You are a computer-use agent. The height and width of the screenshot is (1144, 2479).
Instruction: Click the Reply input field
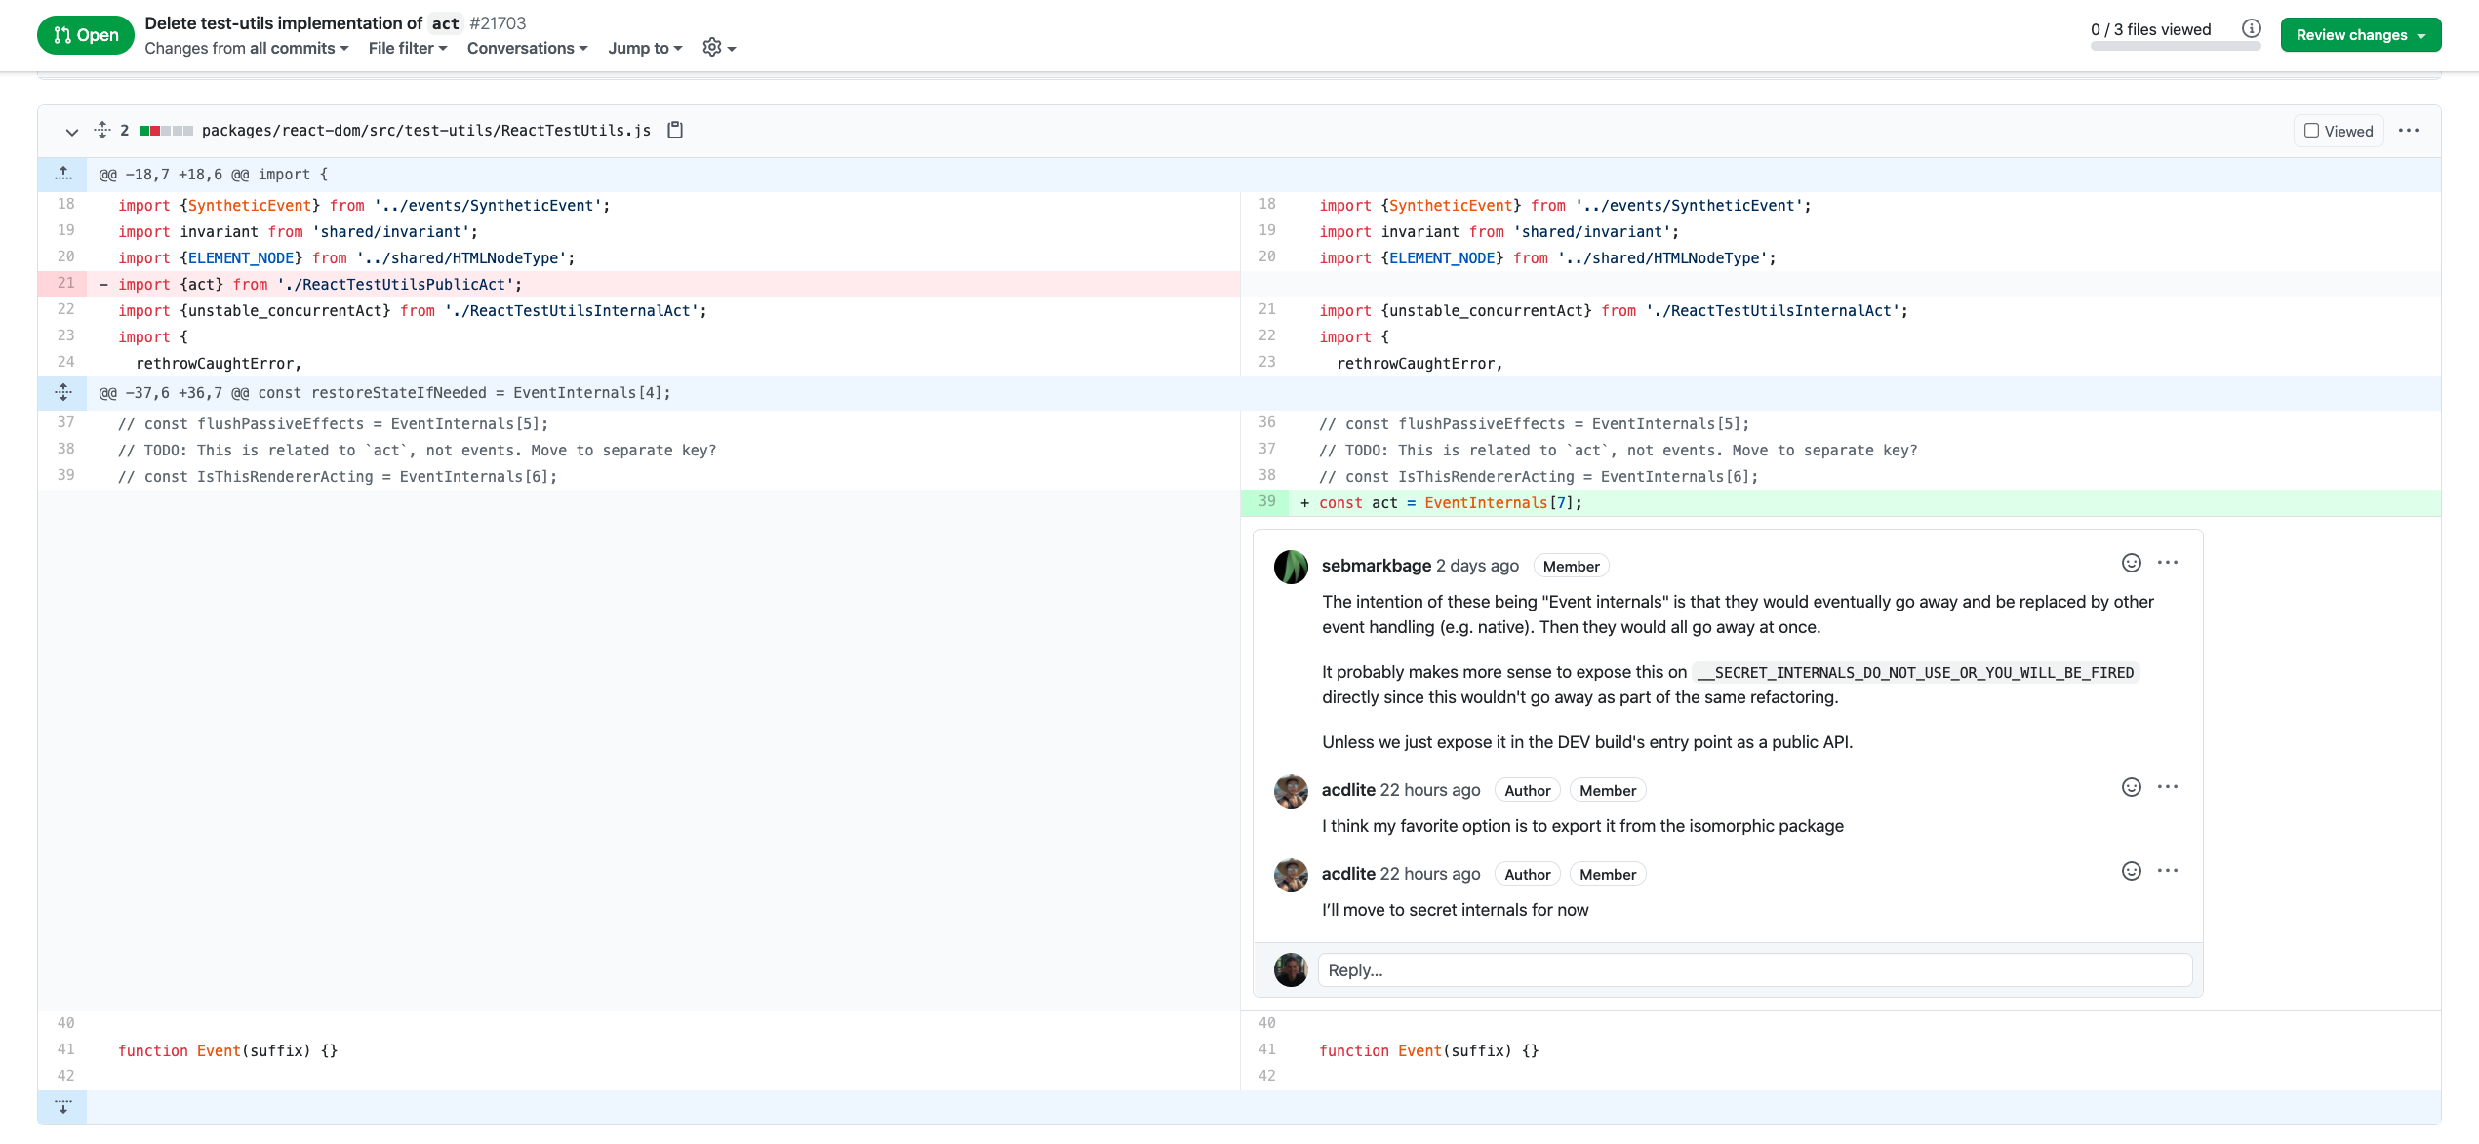[x=1753, y=970]
